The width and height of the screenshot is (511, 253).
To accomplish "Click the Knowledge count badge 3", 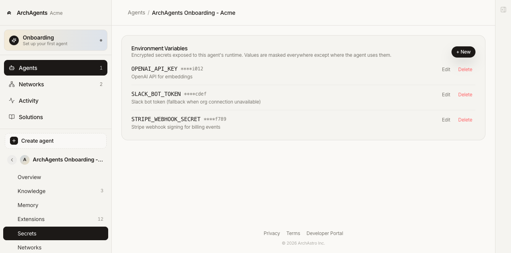I will pos(102,191).
